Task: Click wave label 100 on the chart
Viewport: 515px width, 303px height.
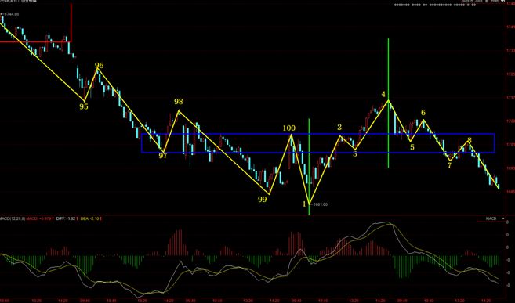Action: pos(289,128)
